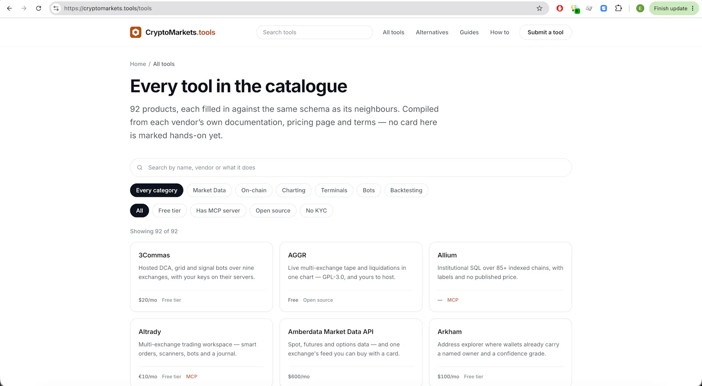Toggle the Free tier filter
The height and width of the screenshot is (386, 702).
coord(169,211)
